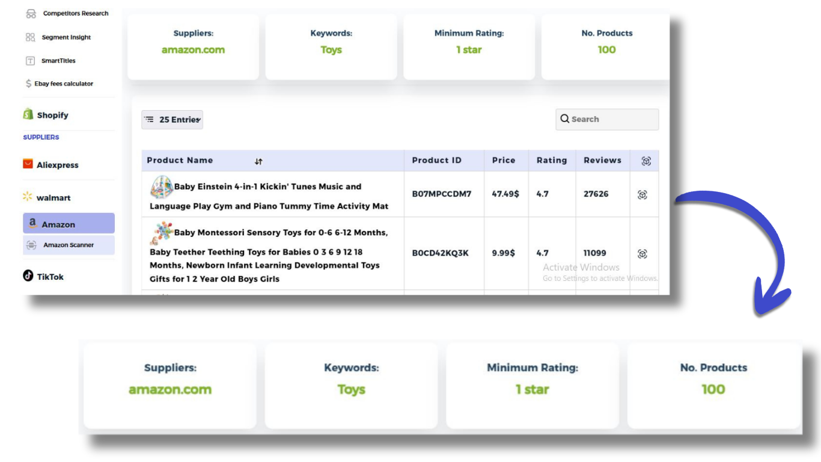Click the Rating column header
This screenshot has height=462, width=821.
click(552, 161)
